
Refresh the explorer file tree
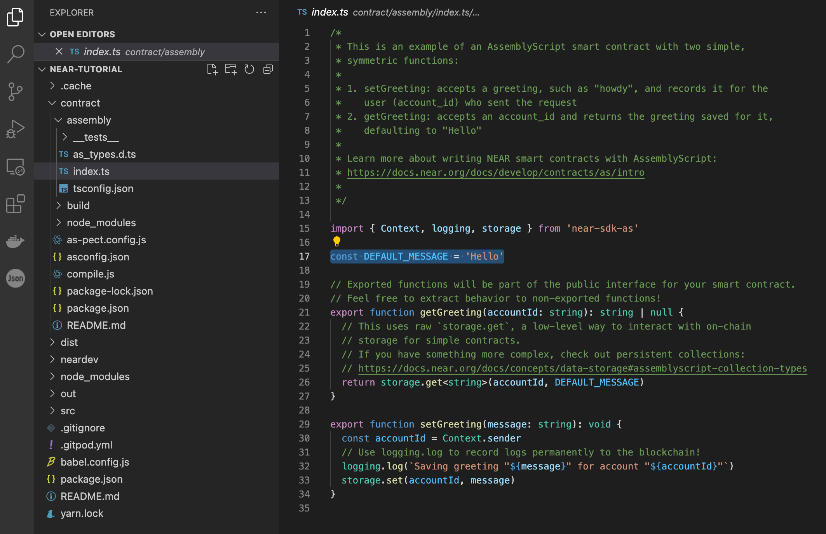point(249,70)
